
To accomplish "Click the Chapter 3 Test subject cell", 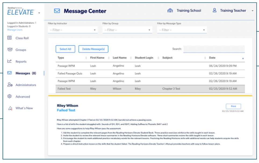I will [x=171, y=89].
